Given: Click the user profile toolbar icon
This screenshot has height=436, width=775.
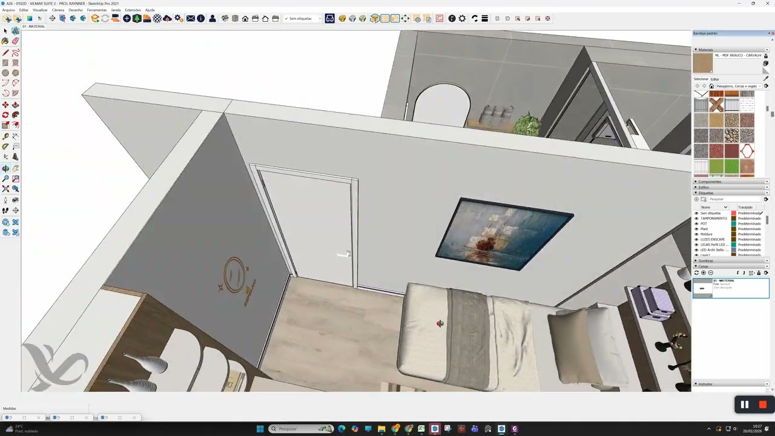Looking at the screenshot, I should (x=212, y=19).
